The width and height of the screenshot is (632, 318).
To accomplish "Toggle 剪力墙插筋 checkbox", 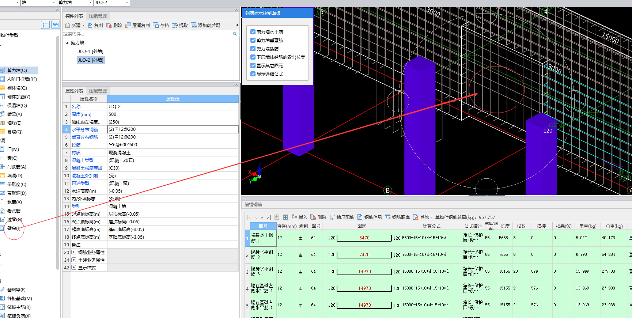I will point(253,49).
